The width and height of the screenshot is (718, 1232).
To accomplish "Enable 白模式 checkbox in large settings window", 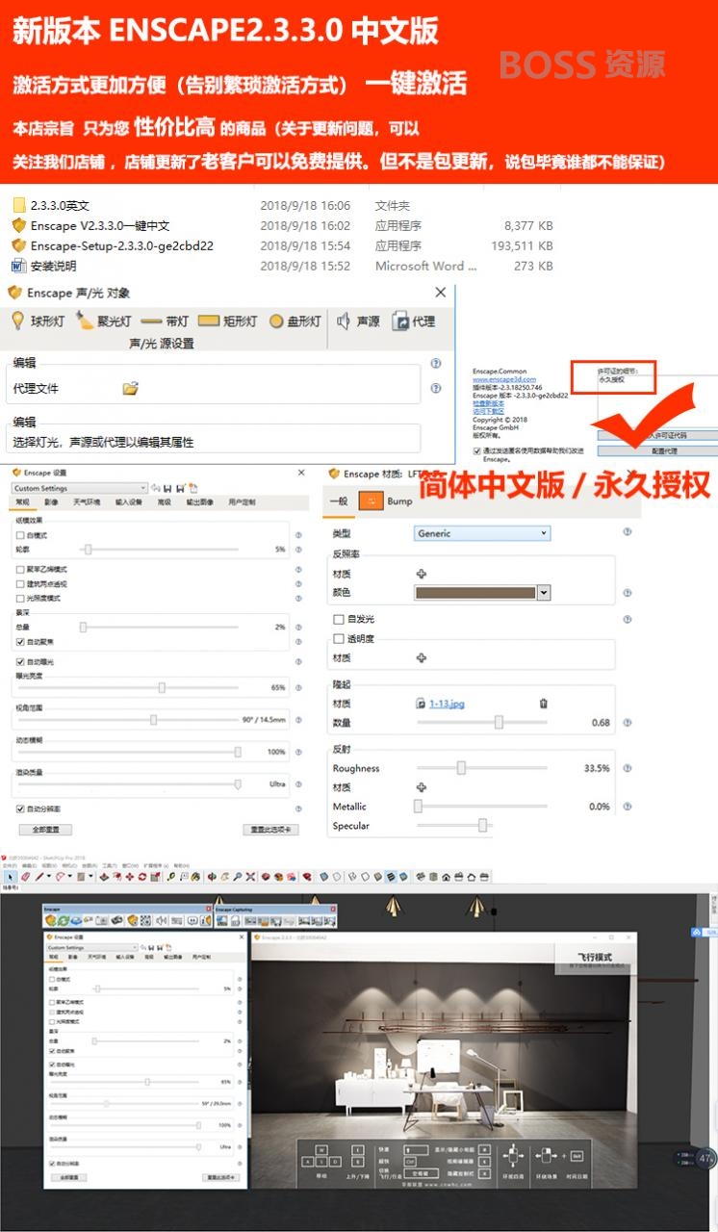I will pyautogui.click(x=20, y=534).
